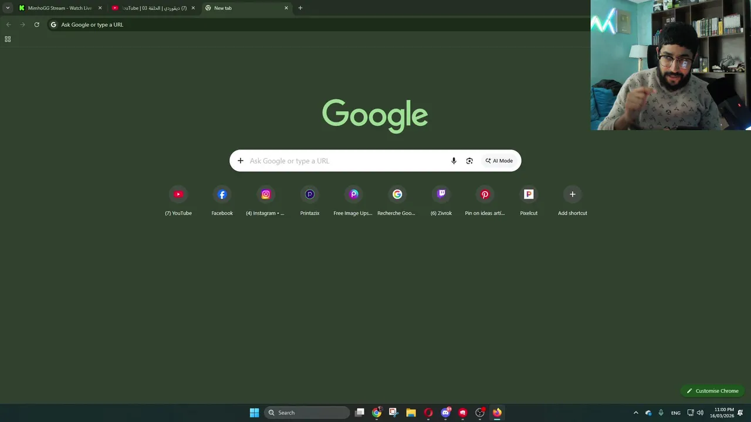Open volume settings in system tray
The width and height of the screenshot is (751, 422).
[x=700, y=413]
